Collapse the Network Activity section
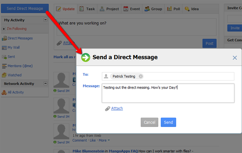 (45, 83)
